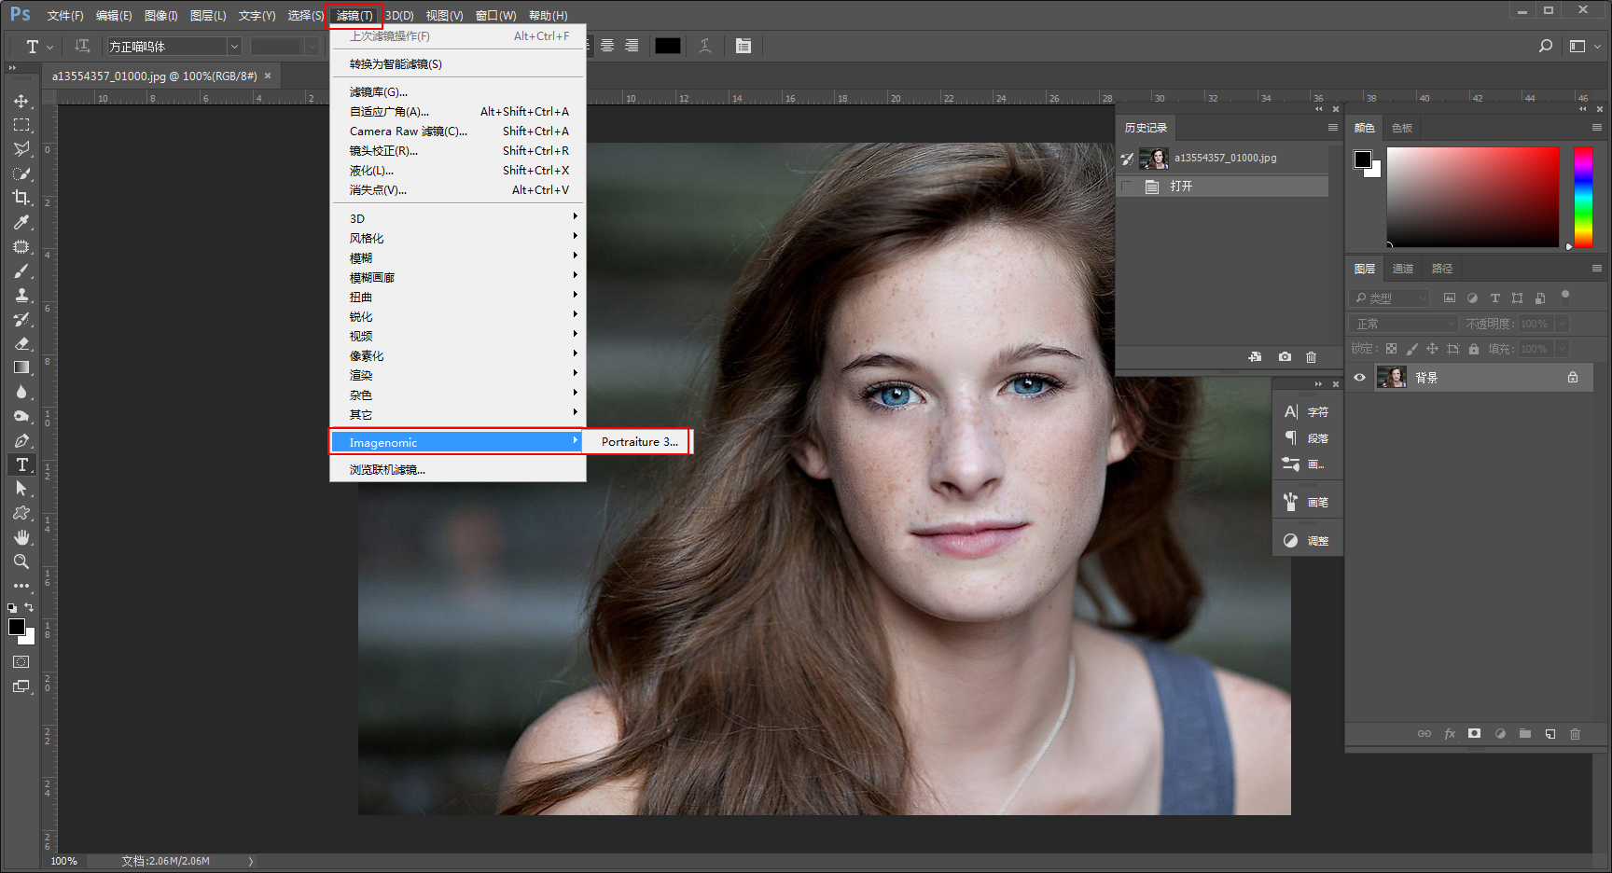The width and height of the screenshot is (1612, 873).
Task: Toggle visibility of the 背景 layer
Action: click(1360, 378)
